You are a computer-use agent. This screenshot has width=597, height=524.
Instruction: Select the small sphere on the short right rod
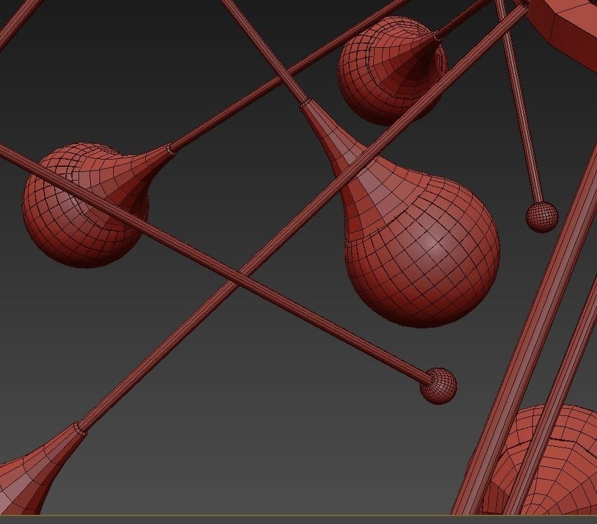(x=542, y=217)
